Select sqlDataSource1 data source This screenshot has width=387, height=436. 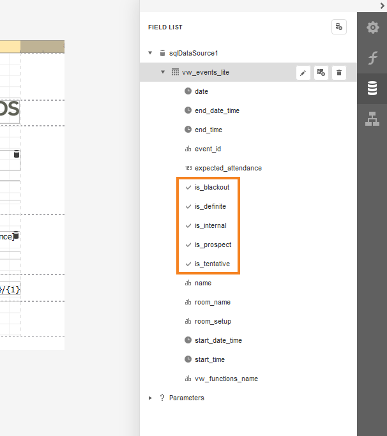coord(193,53)
